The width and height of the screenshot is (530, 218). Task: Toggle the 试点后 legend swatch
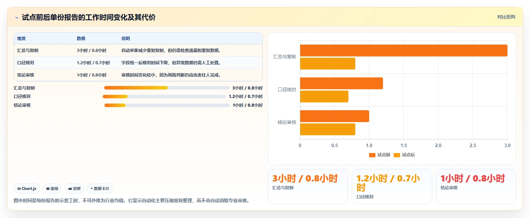tap(397, 155)
